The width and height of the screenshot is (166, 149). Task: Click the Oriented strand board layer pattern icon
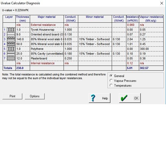(x=11, y=34)
